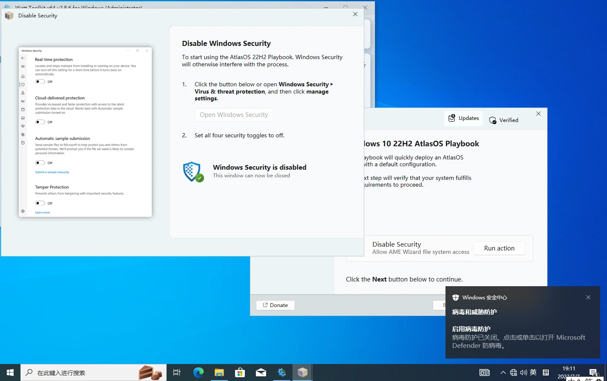Close the Disable Security dialog
This screenshot has height=381, width=607.
(x=355, y=14)
